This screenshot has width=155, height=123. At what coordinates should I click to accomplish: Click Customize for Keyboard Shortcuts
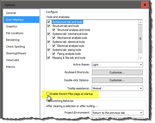[117, 72]
